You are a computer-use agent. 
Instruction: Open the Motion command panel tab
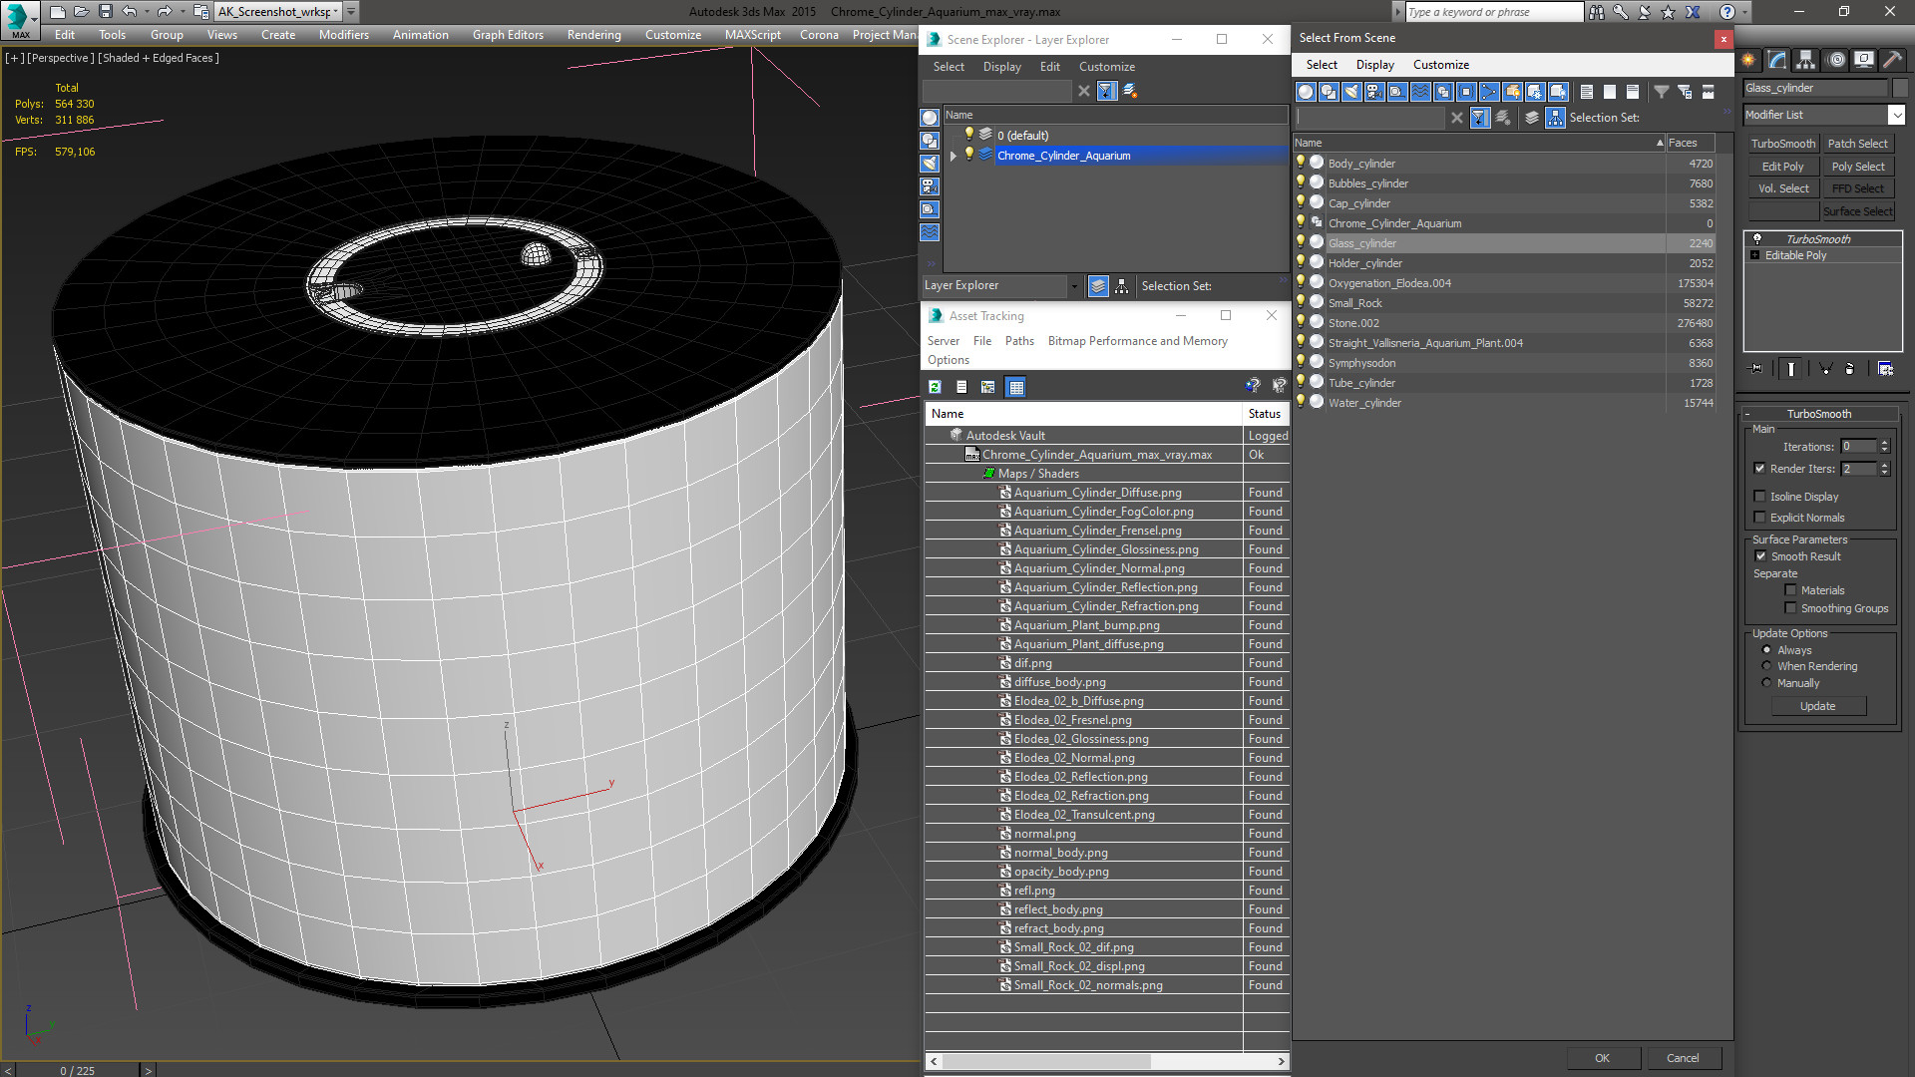click(1836, 60)
